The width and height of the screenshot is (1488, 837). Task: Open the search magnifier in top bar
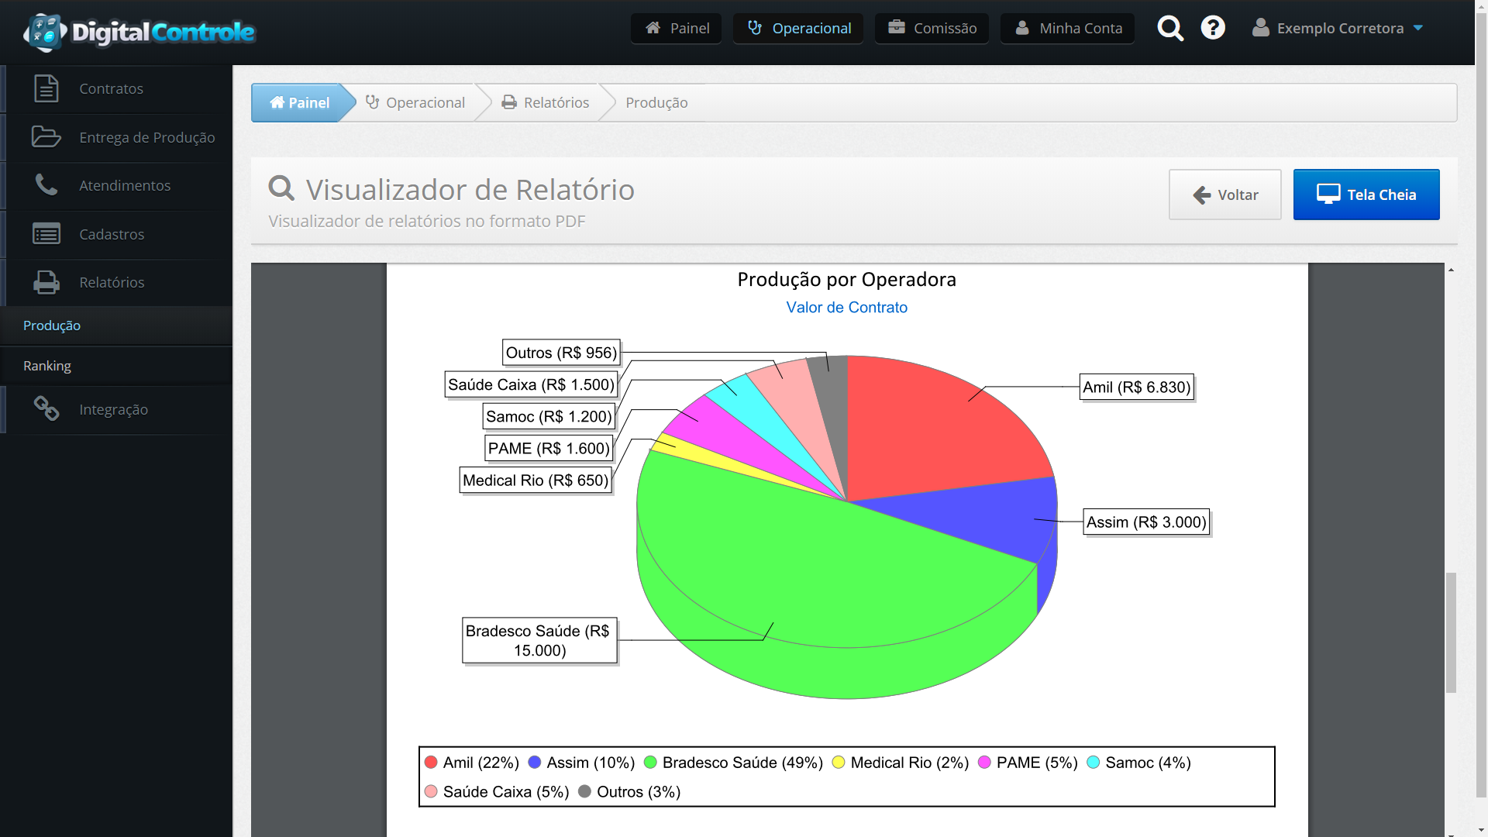[x=1170, y=29]
